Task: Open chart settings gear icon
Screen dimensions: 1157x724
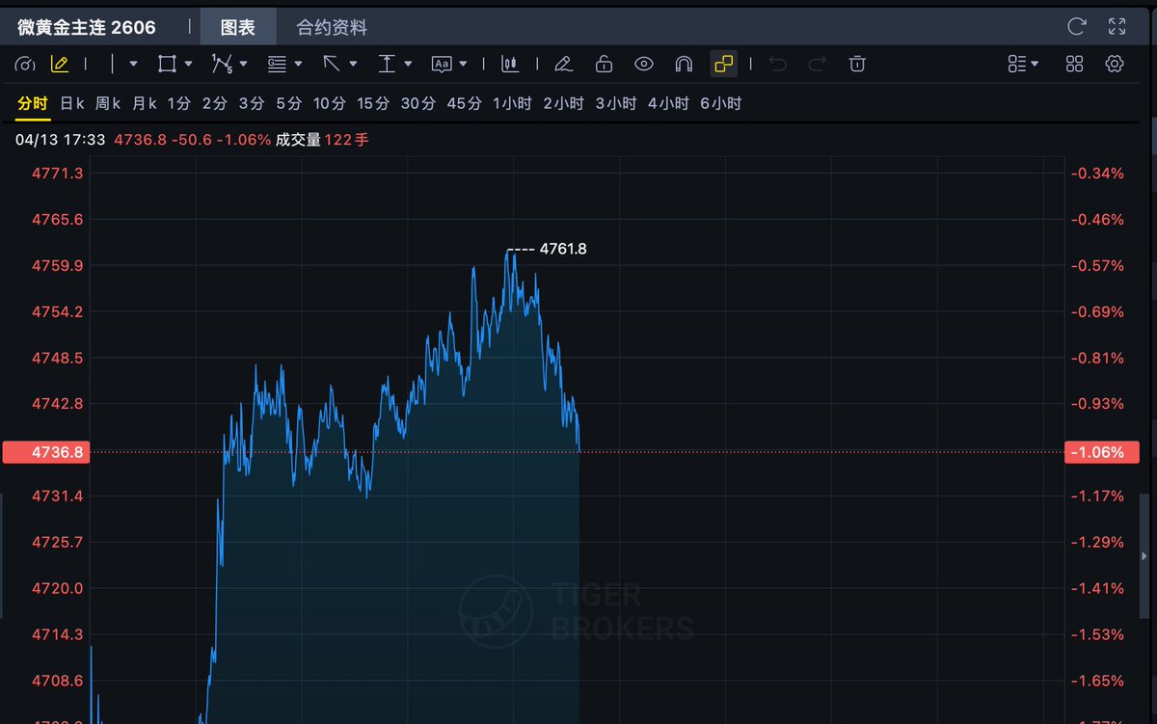Action: (1115, 65)
